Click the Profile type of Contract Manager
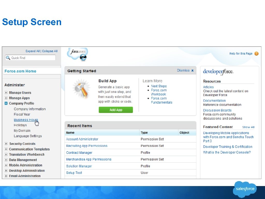 pos(145,153)
